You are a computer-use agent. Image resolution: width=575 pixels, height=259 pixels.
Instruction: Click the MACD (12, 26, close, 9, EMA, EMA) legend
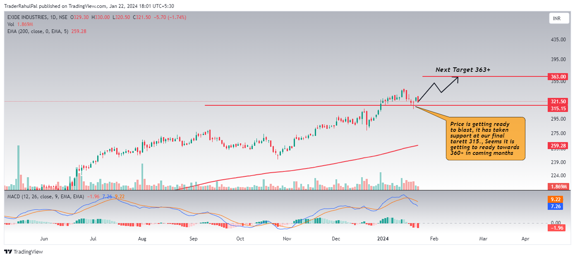coord(46,197)
